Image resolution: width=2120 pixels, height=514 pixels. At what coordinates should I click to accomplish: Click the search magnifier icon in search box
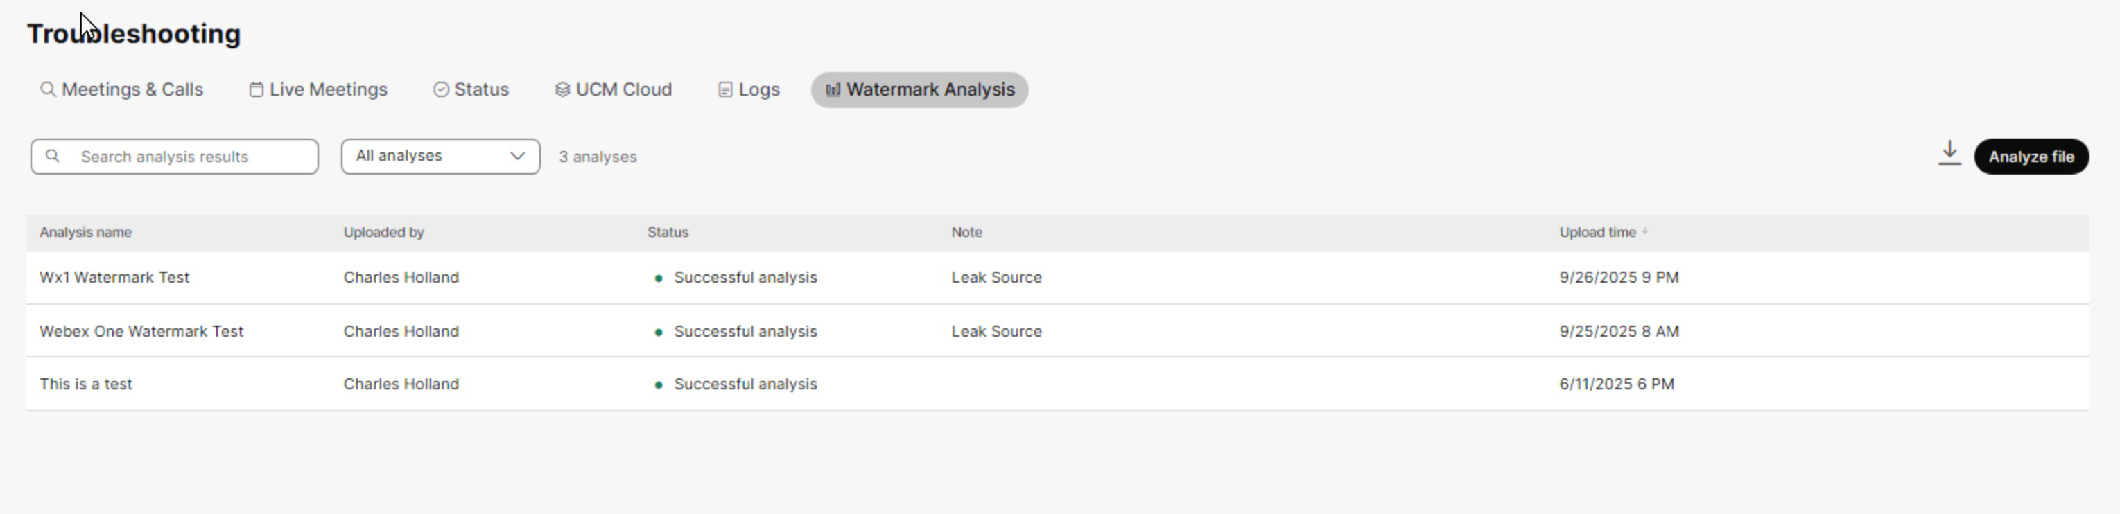53,157
